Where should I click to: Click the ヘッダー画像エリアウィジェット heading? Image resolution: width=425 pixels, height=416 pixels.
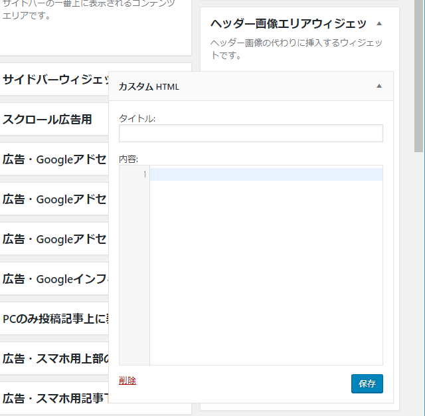click(x=288, y=24)
